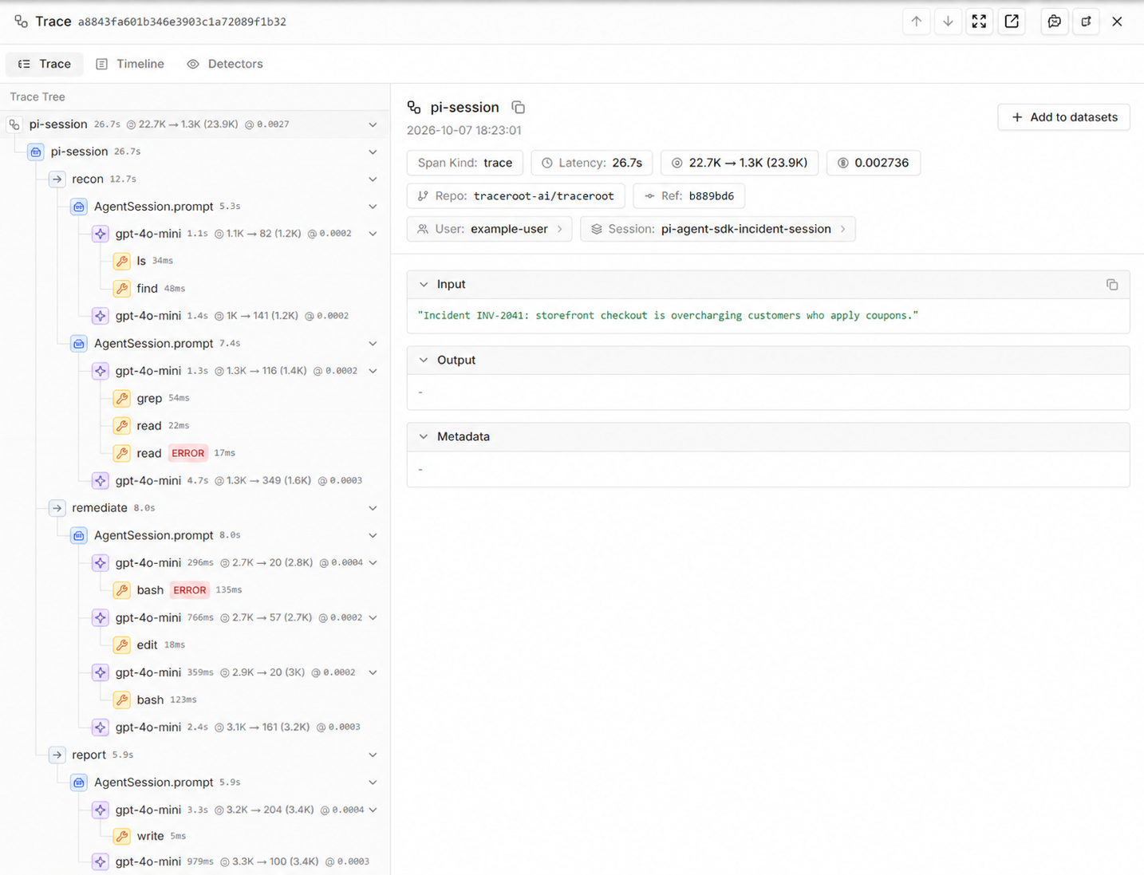Copy the Input content icon
1144x875 pixels.
tap(1112, 285)
